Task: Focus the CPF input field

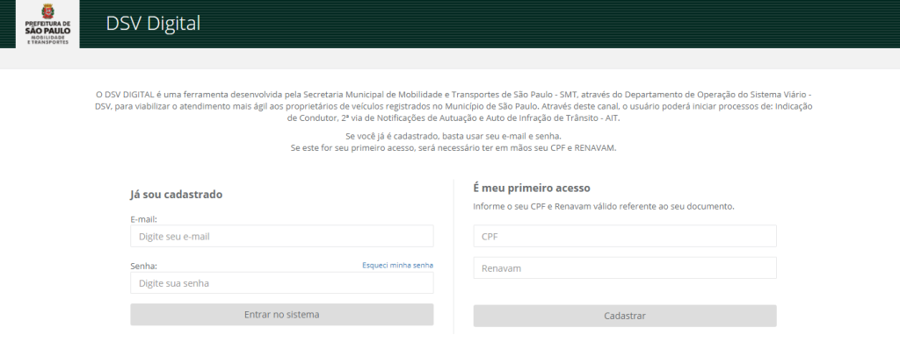Action: [625, 236]
